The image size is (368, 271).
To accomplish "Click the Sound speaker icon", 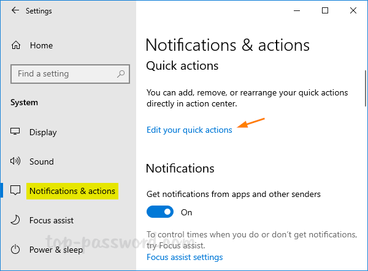I will pyautogui.click(x=16, y=161).
